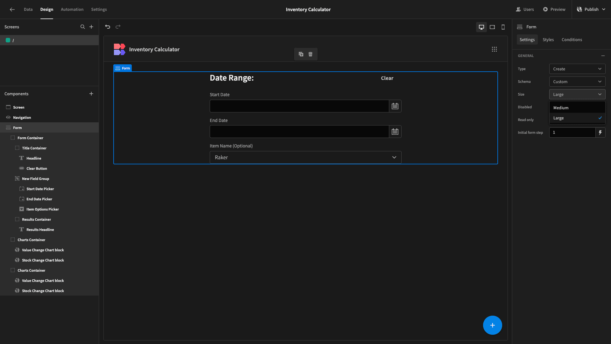Select Results Headline in component tree
The image size is (611, 344).
tap(40, 230)
